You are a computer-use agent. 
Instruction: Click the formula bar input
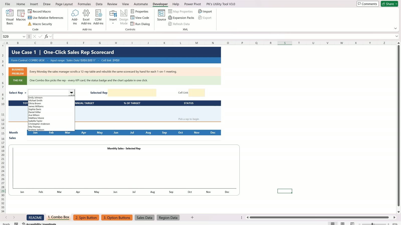pyautogui.click(x=224, y=36)
